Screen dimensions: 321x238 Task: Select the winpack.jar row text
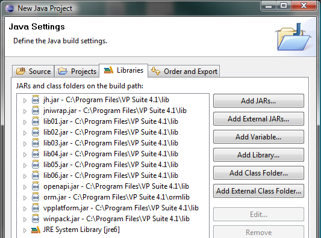coord(116,219)
